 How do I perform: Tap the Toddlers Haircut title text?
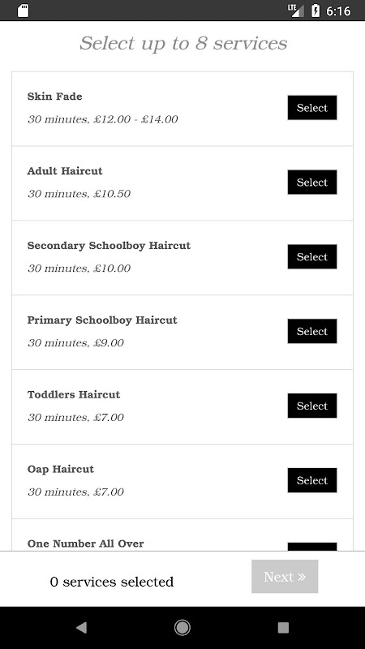pos(74,394)
